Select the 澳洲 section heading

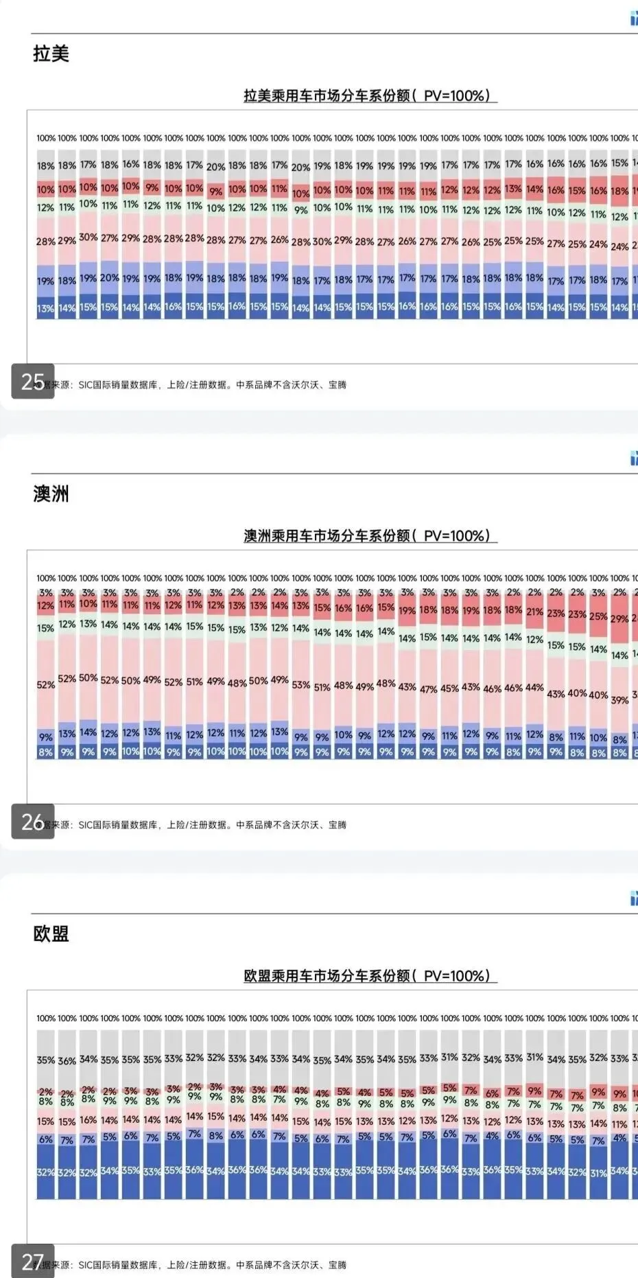[x=51, y=493]
